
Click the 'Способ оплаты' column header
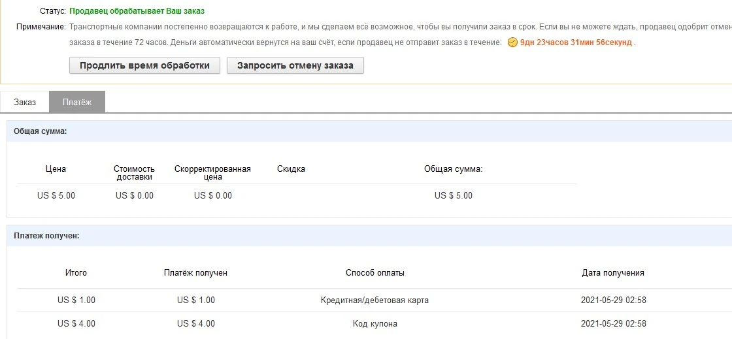tap(375, 273)
